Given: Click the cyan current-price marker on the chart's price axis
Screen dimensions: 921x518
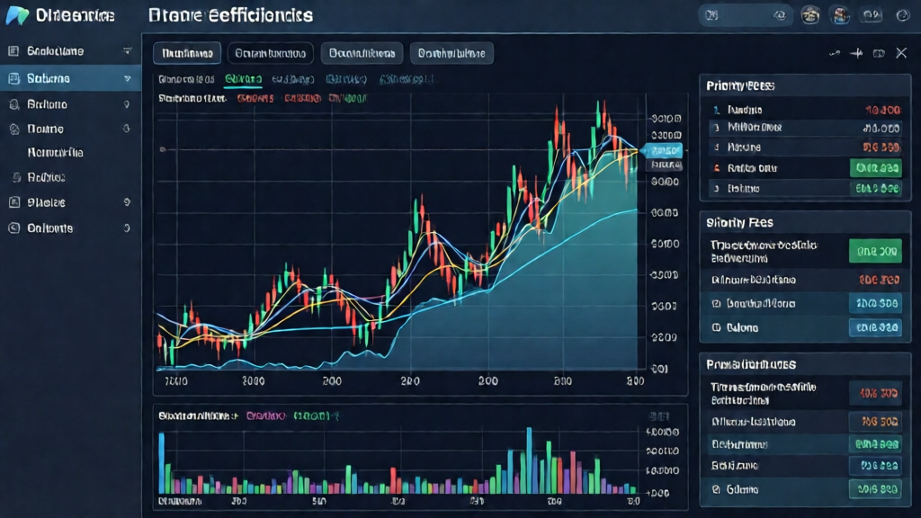Looking at the screenshot, I should pos(665,151).
